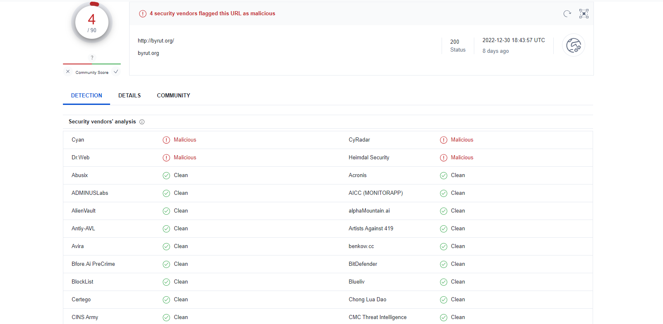Click the info icon beside Security vendors' analysis

(142, 122)
